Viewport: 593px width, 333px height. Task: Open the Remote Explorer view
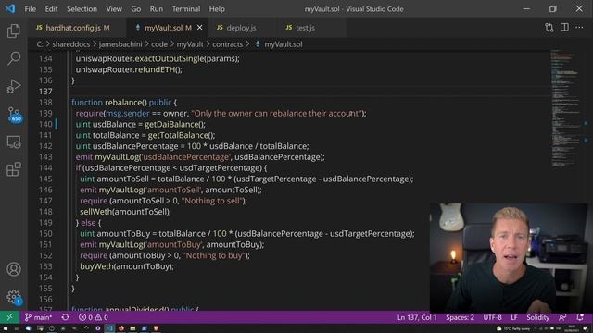pyautogui.click(x=14, y=142)
